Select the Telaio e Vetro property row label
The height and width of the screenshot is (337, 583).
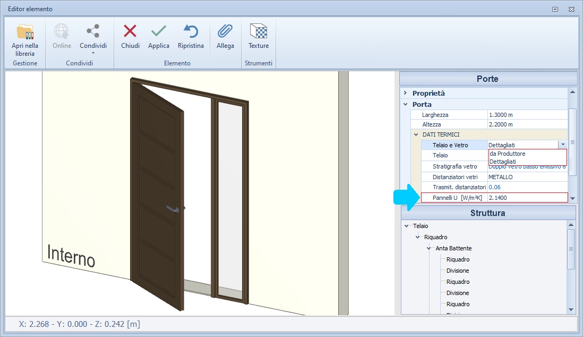450,145
